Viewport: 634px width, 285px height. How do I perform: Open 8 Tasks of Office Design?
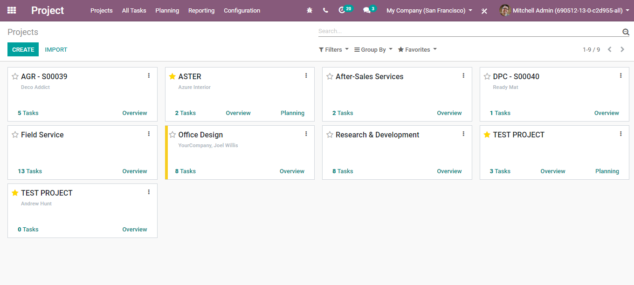click(186, 171)
